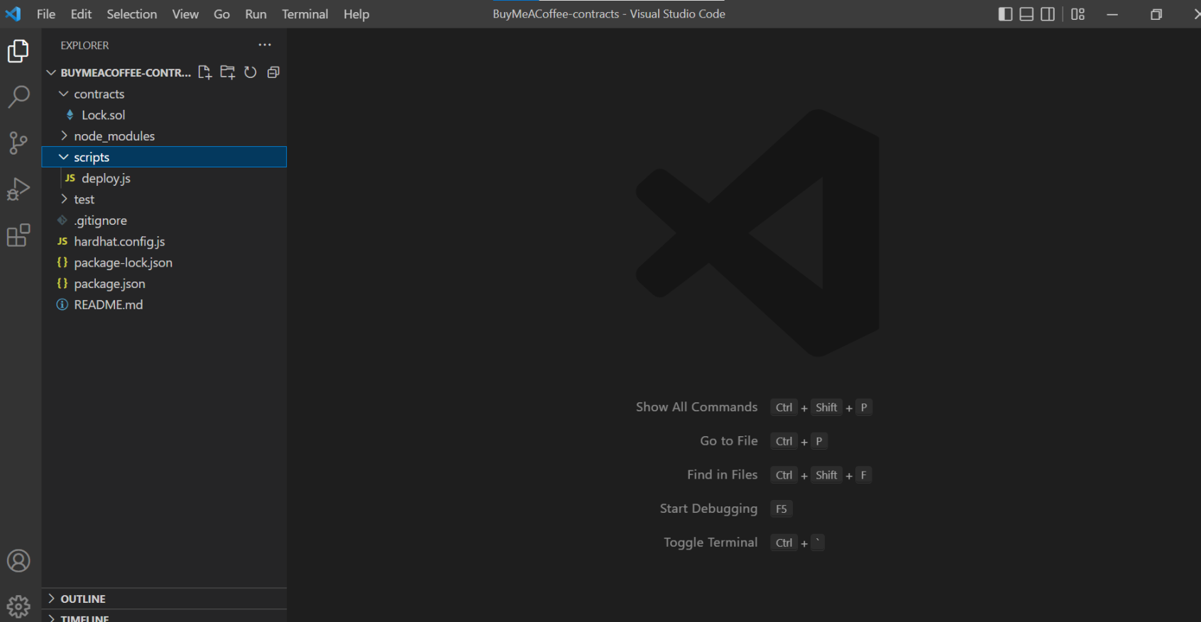Image resolution: width=1201 pixels, height=622 pixels.
Task: Toggle the secondary side bar layout button
Action: click(x=1048, y=14)
